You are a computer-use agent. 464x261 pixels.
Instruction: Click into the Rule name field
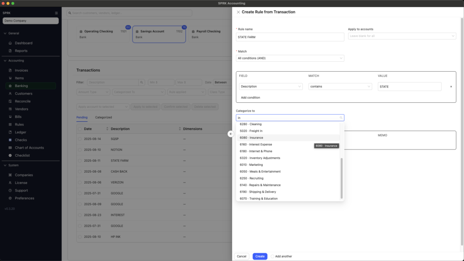(x=290, y=37)
